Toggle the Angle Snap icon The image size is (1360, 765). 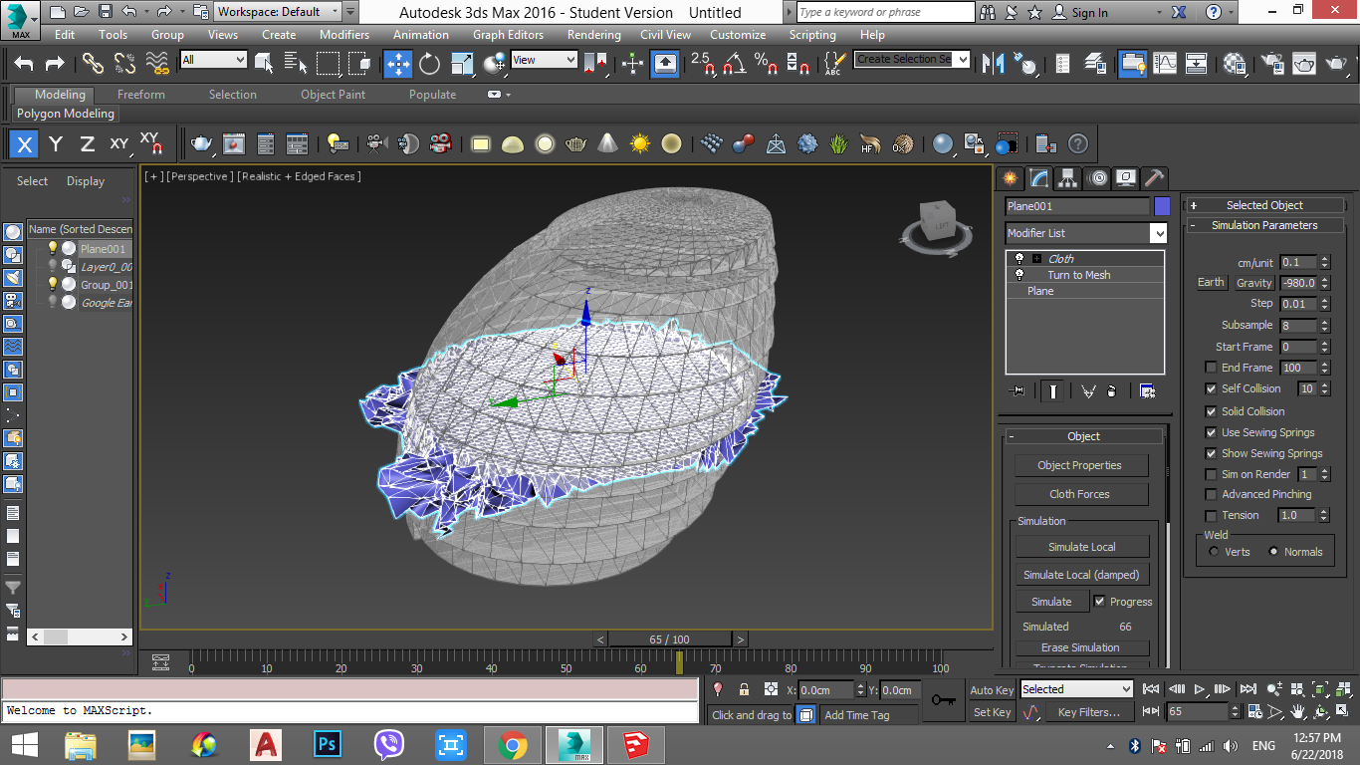(734, 64)
